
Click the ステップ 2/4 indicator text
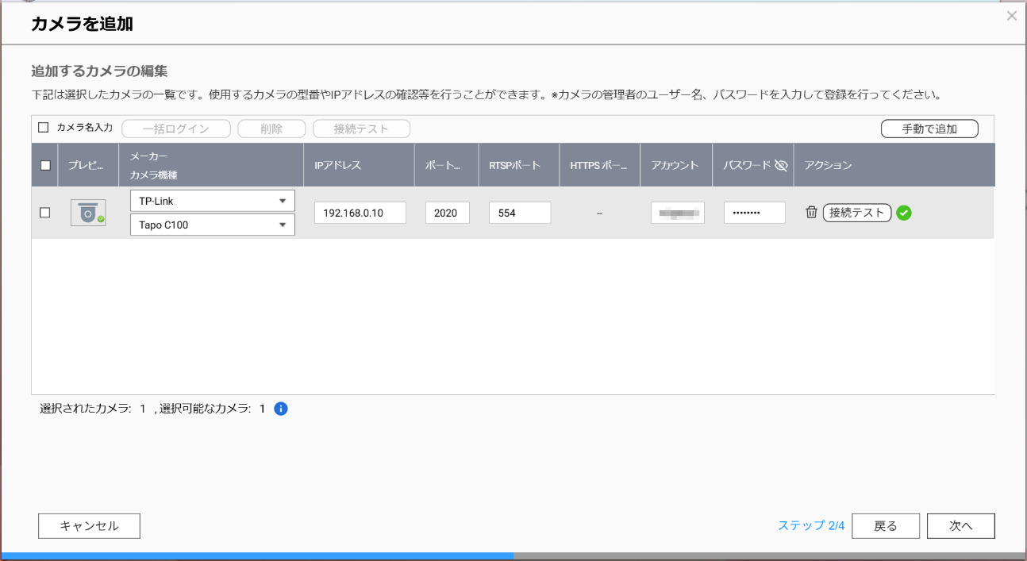811,526
